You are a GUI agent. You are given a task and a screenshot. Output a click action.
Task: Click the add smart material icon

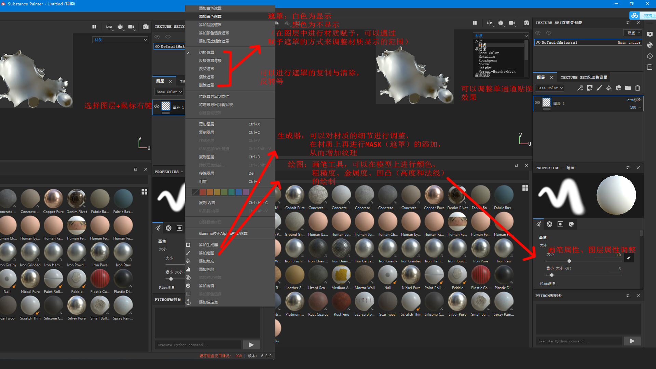click(x=618, y=88)
